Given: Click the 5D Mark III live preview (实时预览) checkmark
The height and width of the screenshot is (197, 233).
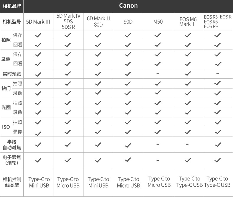Looking at the screenshot, I should coord(38,74).
